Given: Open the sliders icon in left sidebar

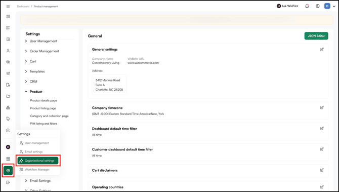Looking at the screenshot, I should click(8, 73).
